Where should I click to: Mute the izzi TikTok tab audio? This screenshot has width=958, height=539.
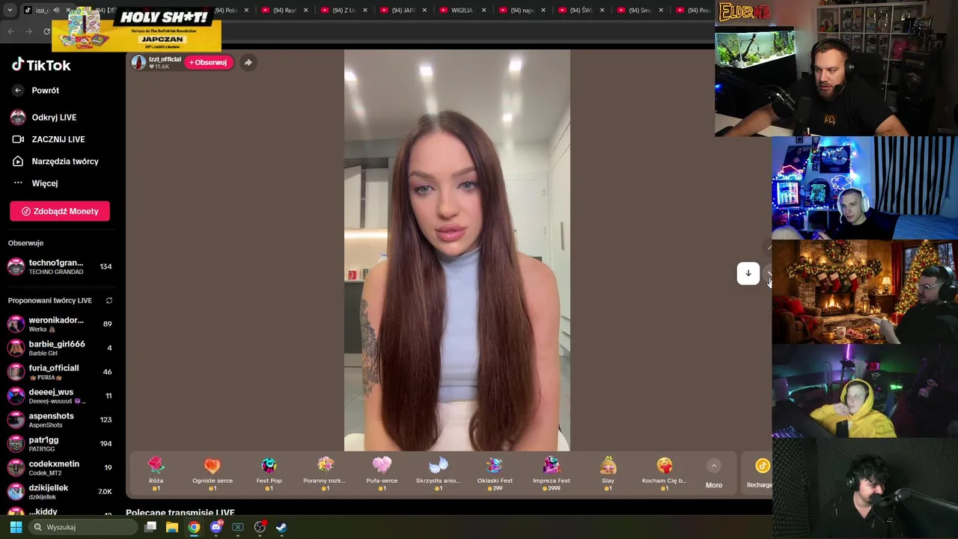coord(56,10)
